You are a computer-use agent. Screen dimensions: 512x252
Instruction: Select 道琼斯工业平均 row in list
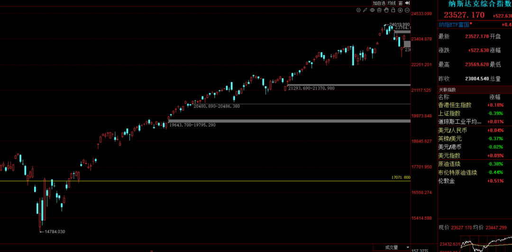(459, 122)
